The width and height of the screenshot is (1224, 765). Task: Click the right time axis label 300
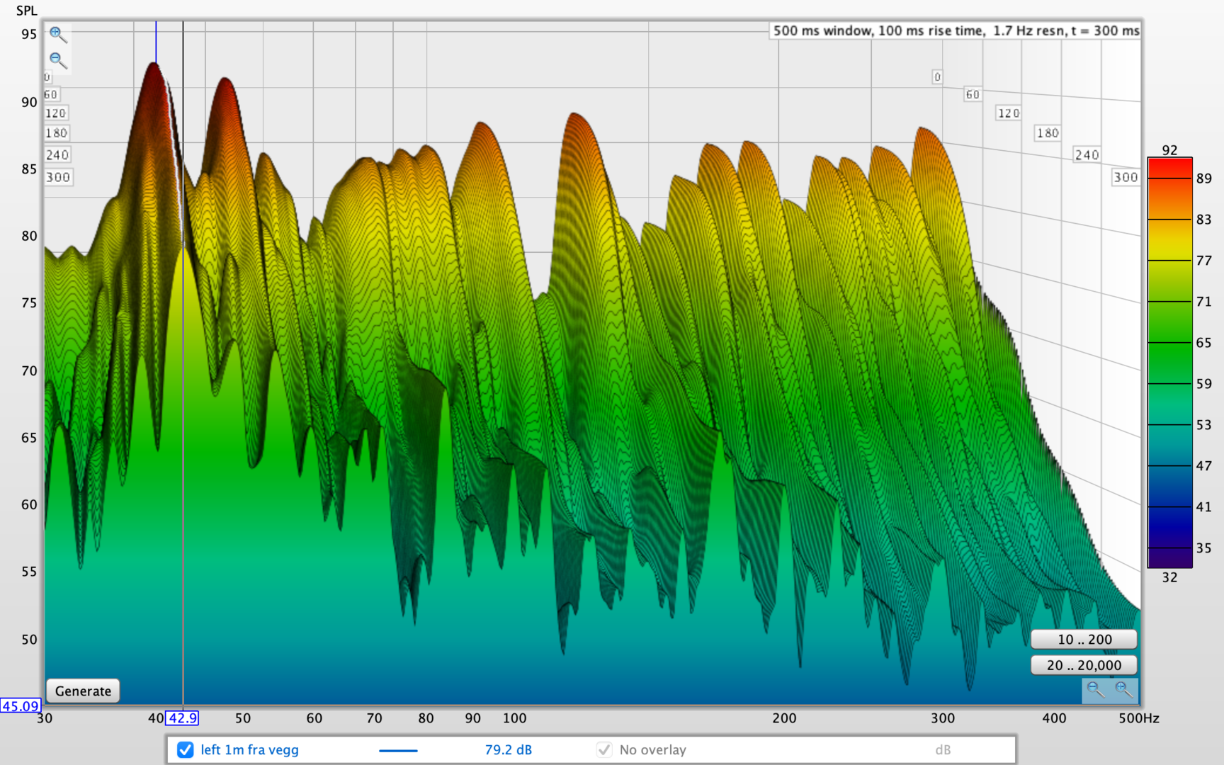click(x=1125, y=177)
